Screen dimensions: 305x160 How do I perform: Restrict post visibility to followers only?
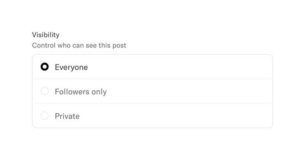tap(45, 92)
